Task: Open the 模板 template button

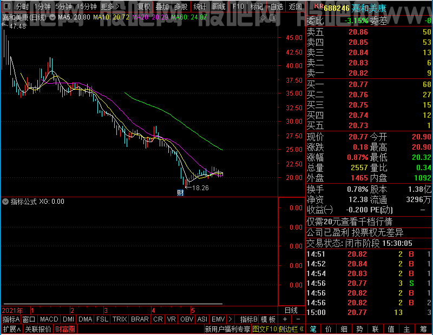Action: [268, 319]
